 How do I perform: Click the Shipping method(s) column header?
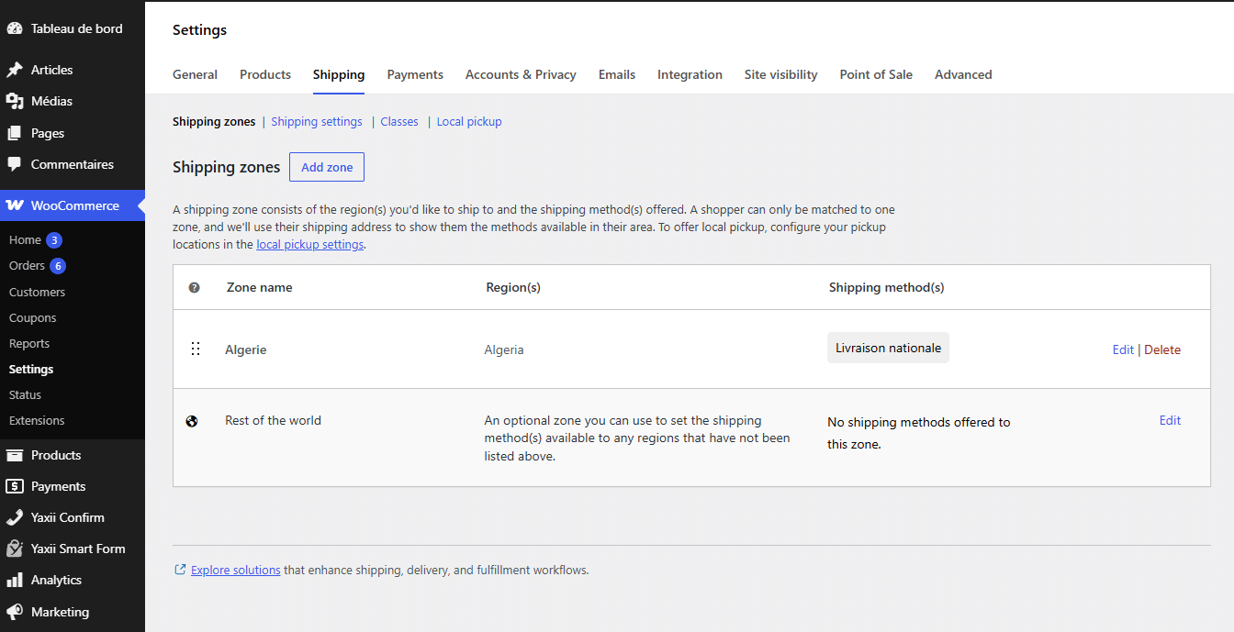(887, 287)
